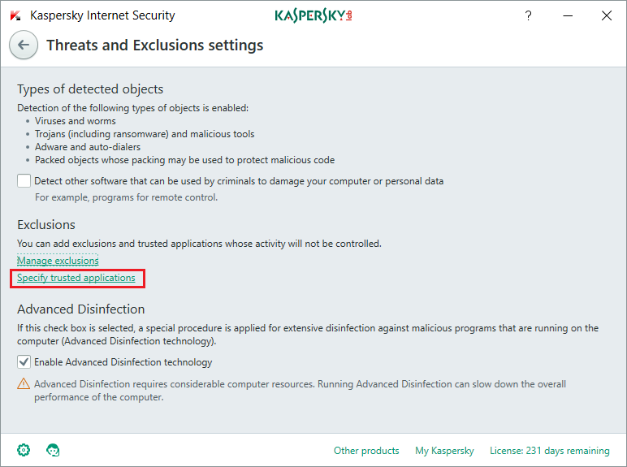The height and width of the screenshot is (467, 627).
Task: Click the 'Adware and auto-dialers' entry
Action: click(x=88, y=147)
